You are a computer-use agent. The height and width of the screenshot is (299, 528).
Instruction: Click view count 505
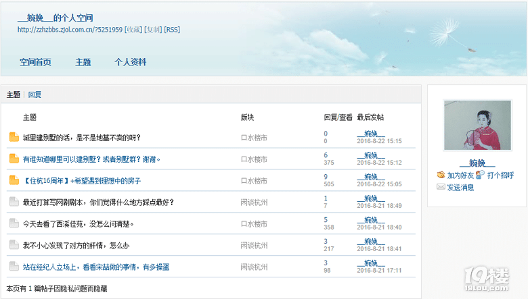tap(329, 184)
